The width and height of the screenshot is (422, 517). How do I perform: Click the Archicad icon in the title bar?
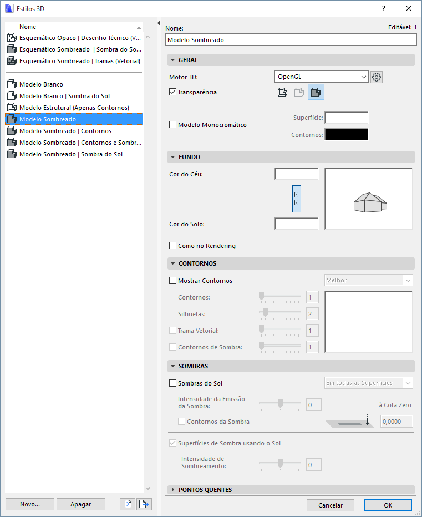9,8
